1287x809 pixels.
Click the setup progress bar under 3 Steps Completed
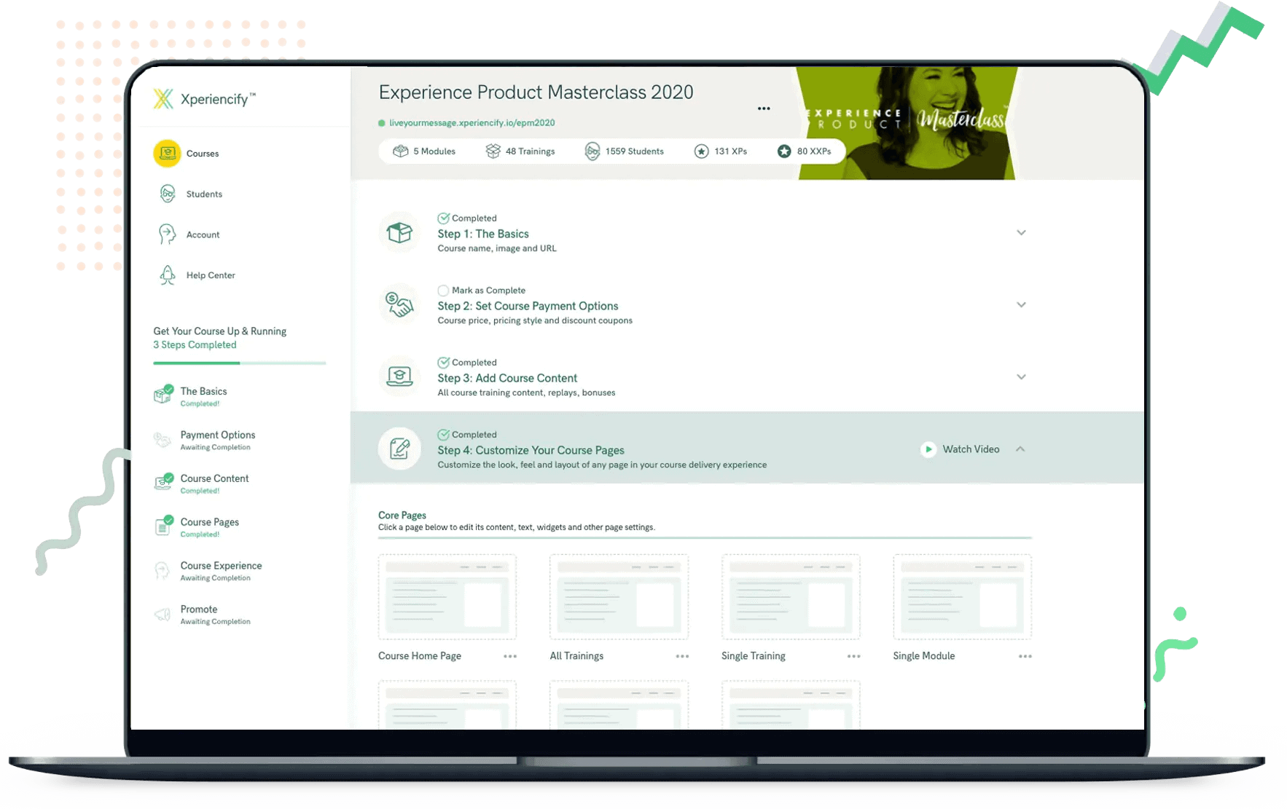click(239, 363)
